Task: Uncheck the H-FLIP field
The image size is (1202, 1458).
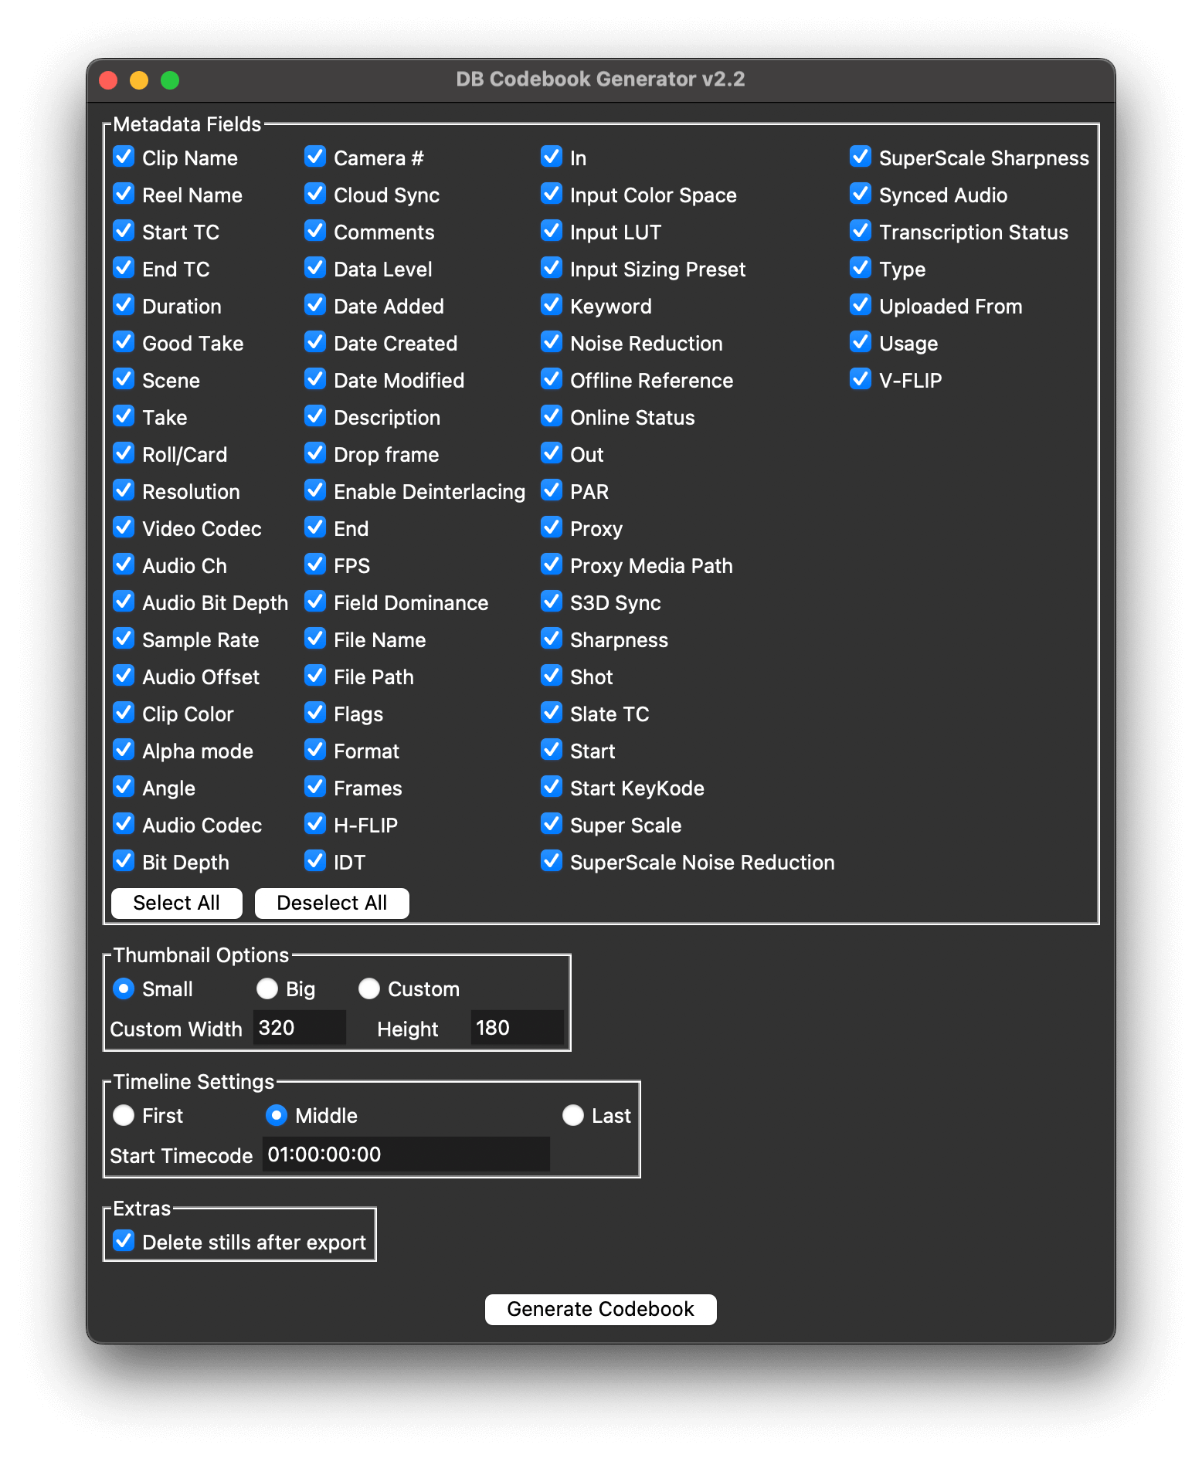Action: 315,824
